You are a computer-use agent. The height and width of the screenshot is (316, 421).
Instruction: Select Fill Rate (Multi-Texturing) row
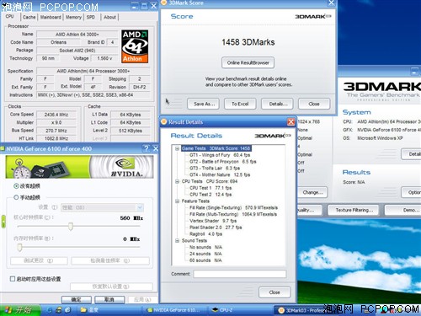coord(233,214)
